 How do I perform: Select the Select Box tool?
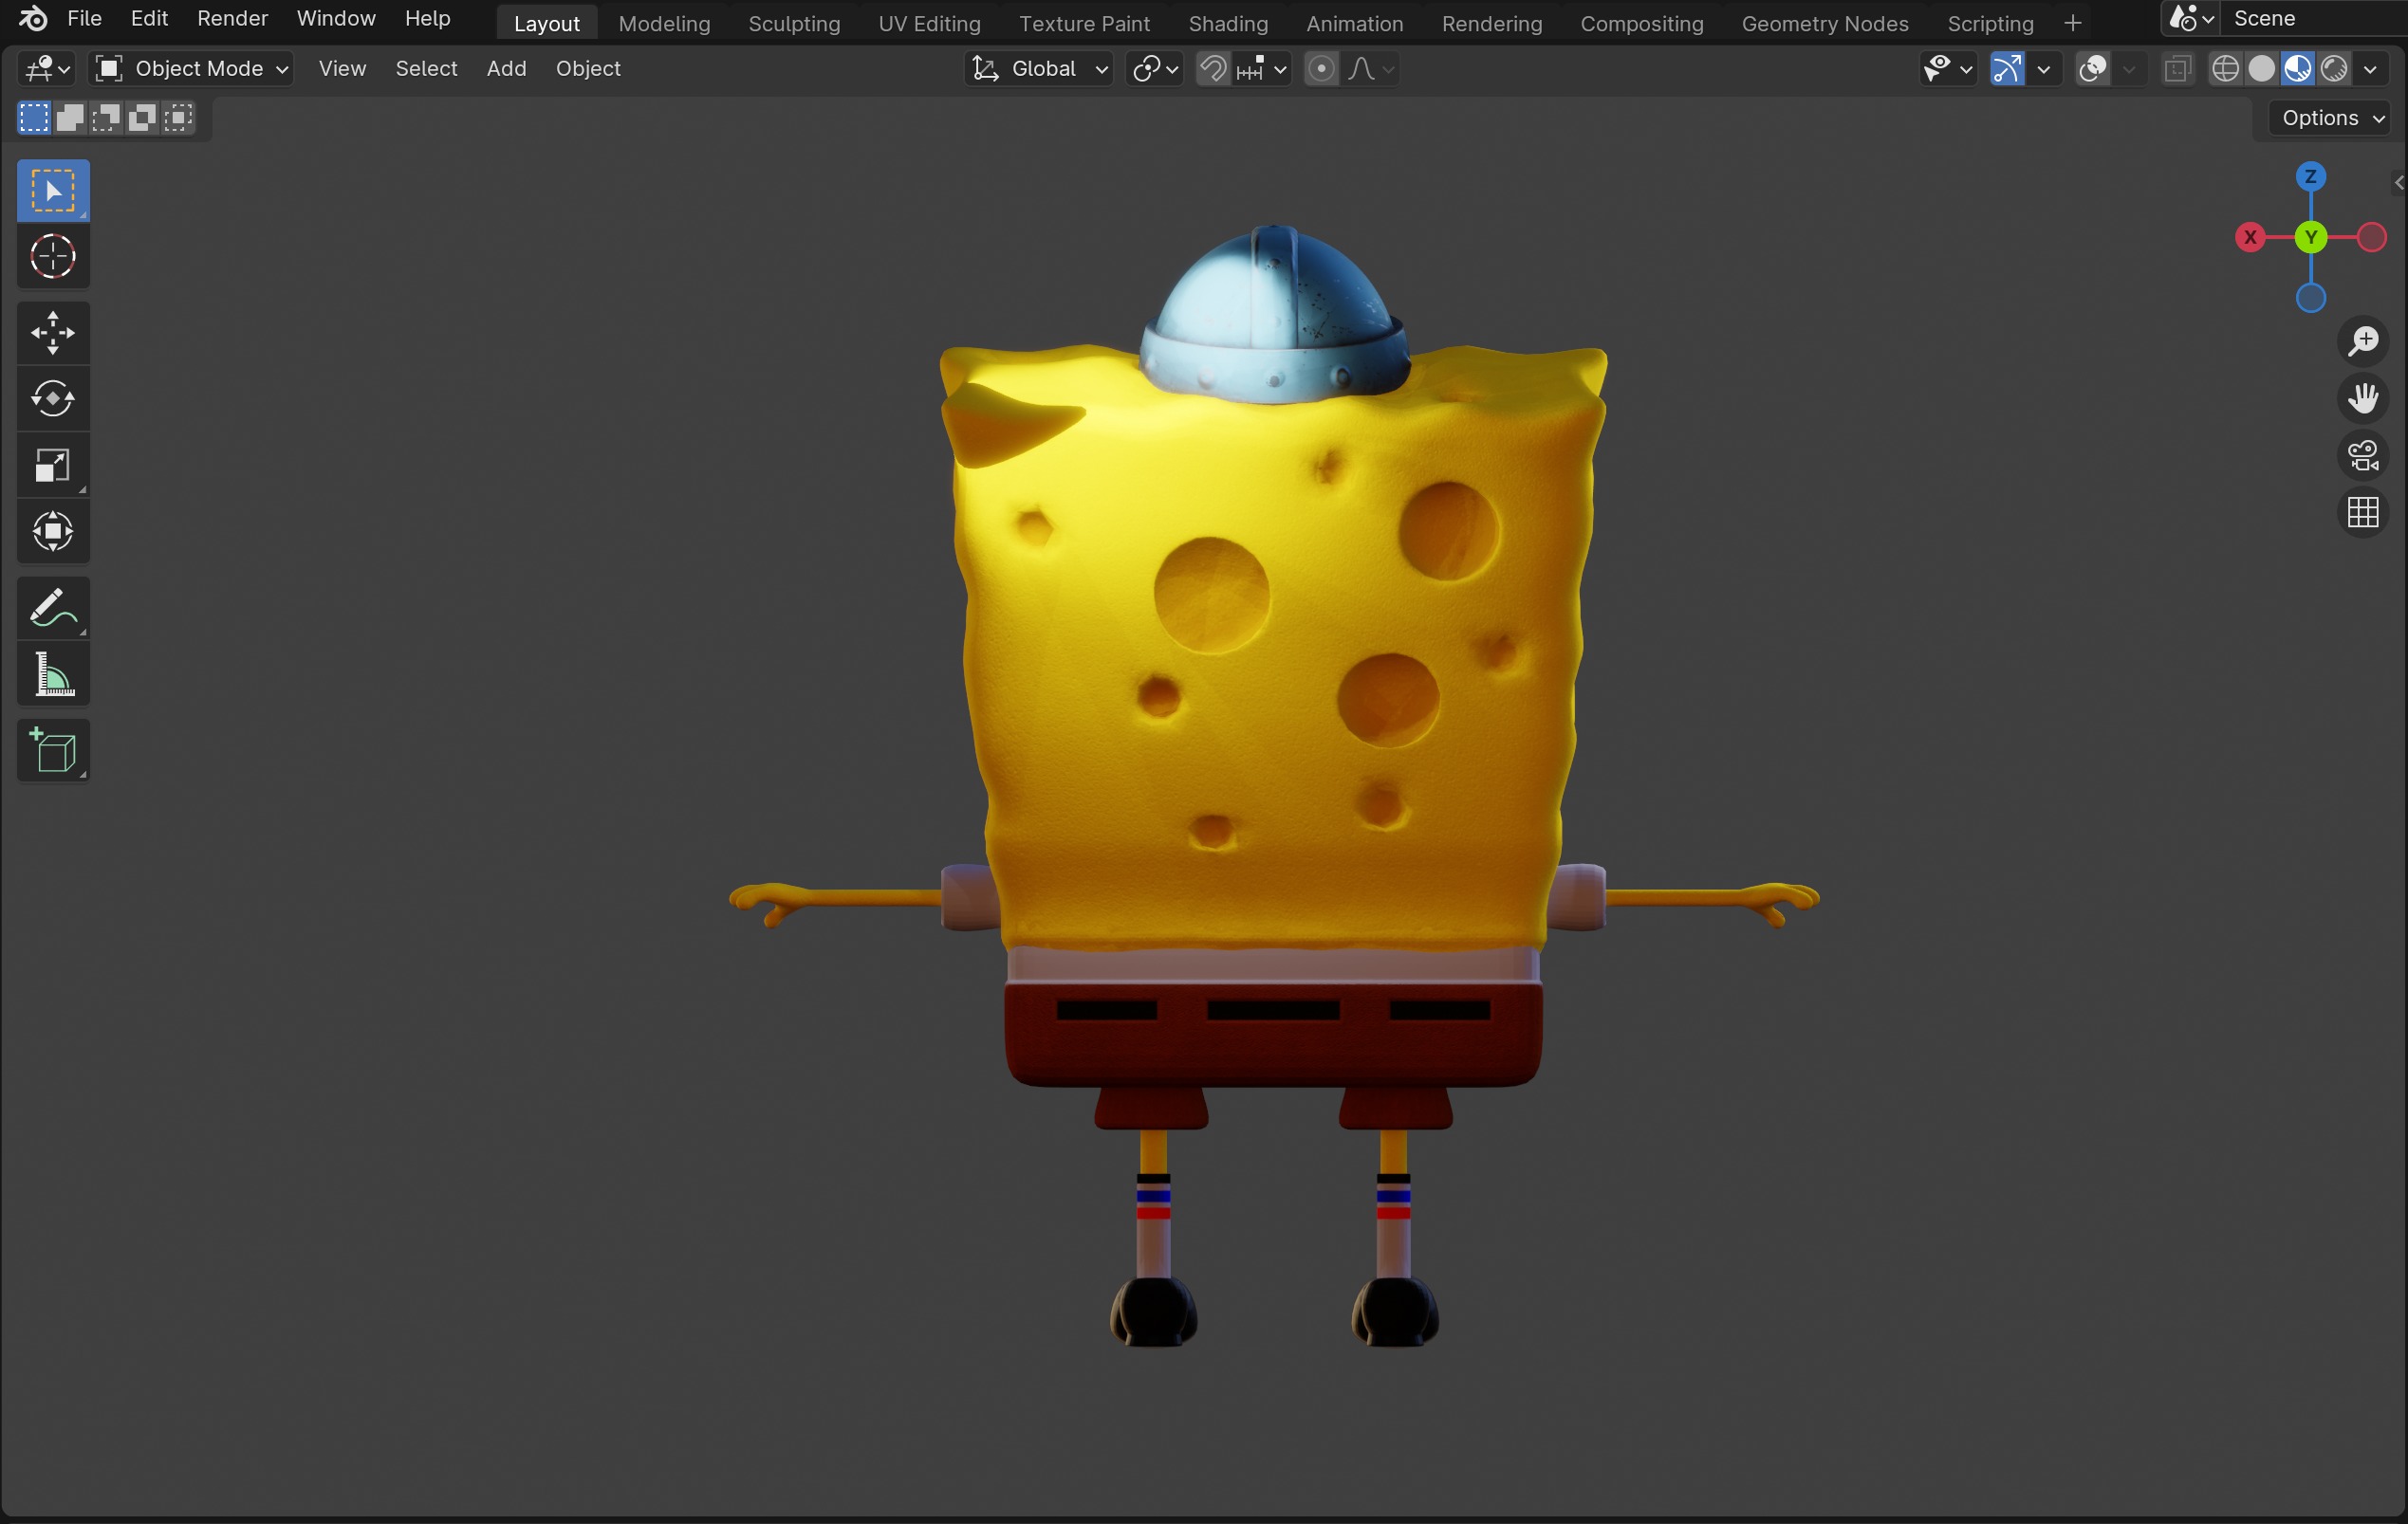53,190
